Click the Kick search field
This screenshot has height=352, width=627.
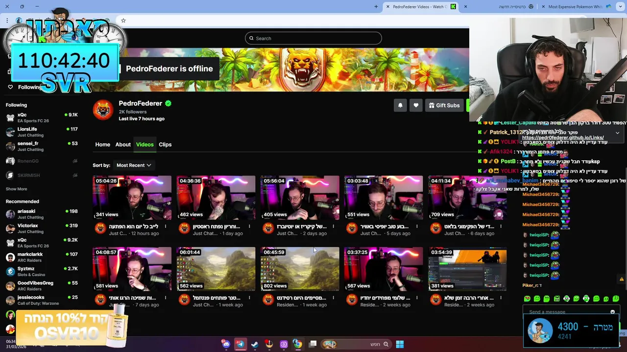(313, 38)
